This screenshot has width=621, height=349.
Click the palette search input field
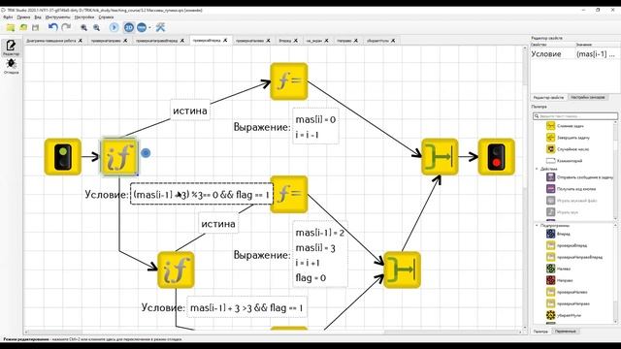[575, 116]
